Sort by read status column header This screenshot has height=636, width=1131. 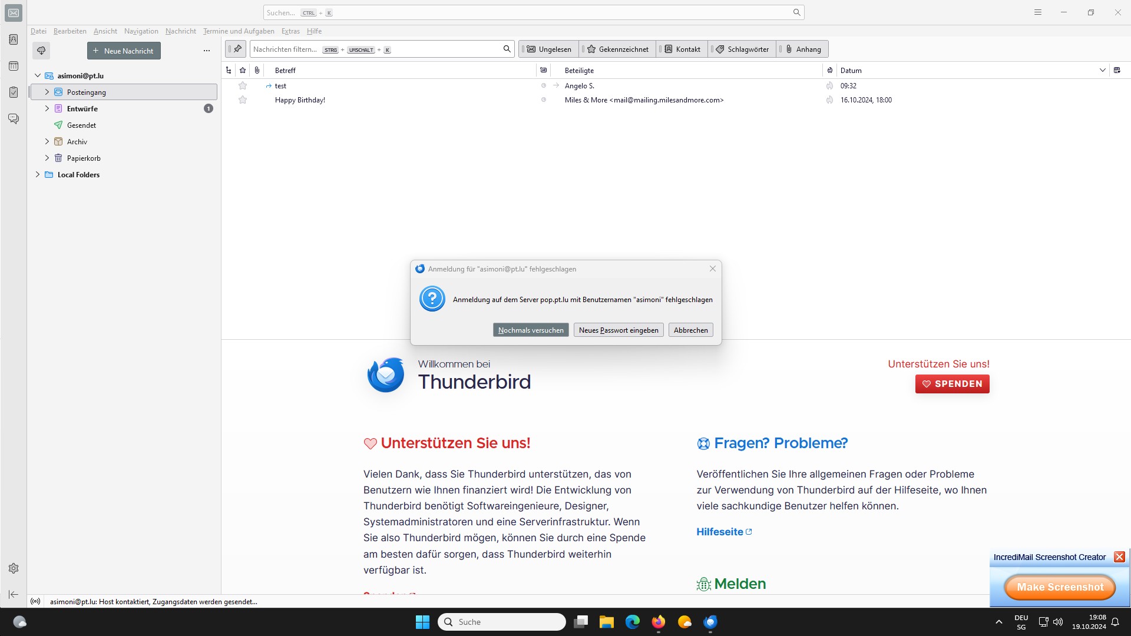[544, 70]
